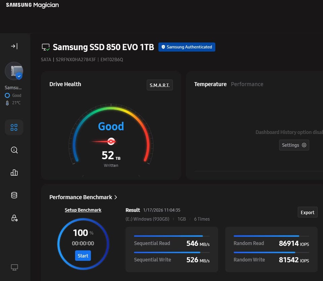
Task: Switch to the Temperature tab
Action: click(210, 84)
